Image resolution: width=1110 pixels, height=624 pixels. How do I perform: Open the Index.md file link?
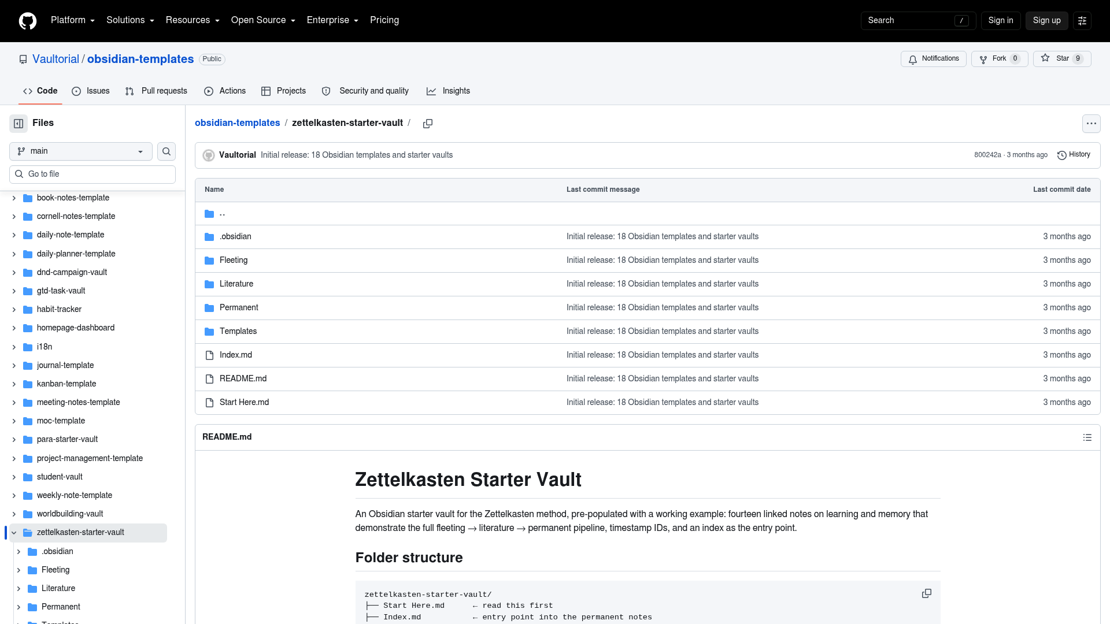coord(236,355)
